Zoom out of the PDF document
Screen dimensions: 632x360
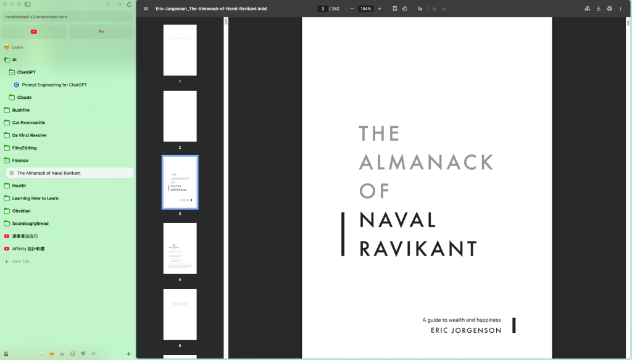(x=352, y=9)
